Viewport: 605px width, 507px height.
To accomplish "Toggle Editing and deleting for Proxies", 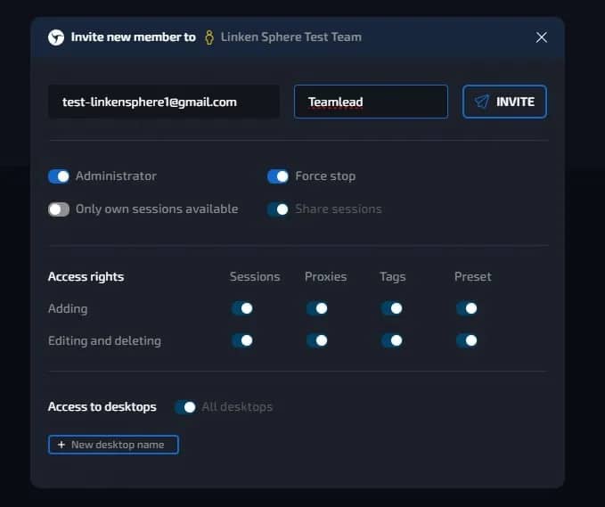I will (317, 340).
